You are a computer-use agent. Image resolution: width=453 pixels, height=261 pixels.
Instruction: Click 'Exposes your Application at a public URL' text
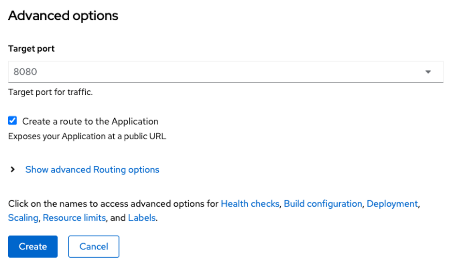[87, 136]
